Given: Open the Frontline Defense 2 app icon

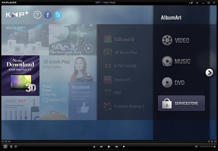Looking at the screenshot, I should tap(108, 106).
